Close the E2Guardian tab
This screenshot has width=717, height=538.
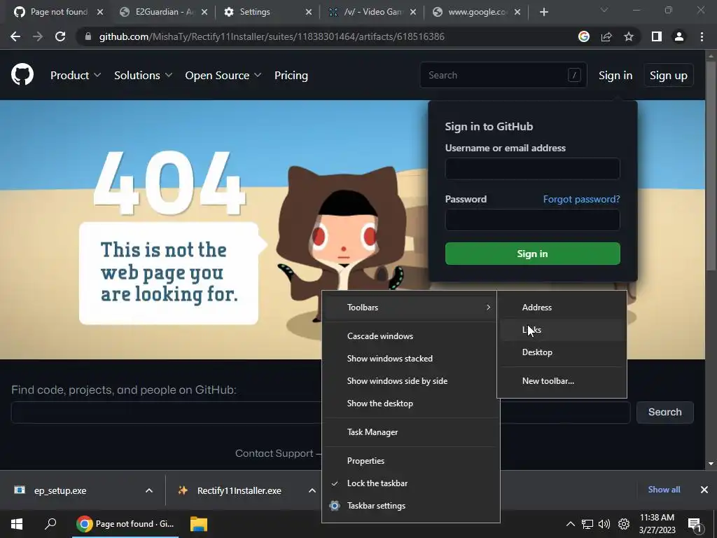[x=204, y=12]
